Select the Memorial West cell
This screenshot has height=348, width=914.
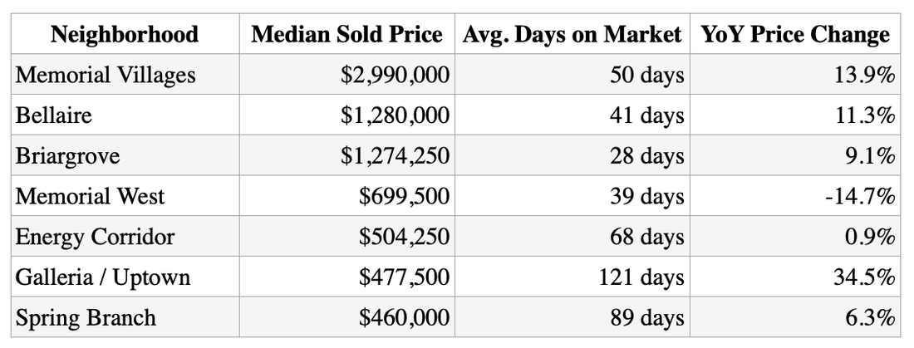(x=125, y=196)
